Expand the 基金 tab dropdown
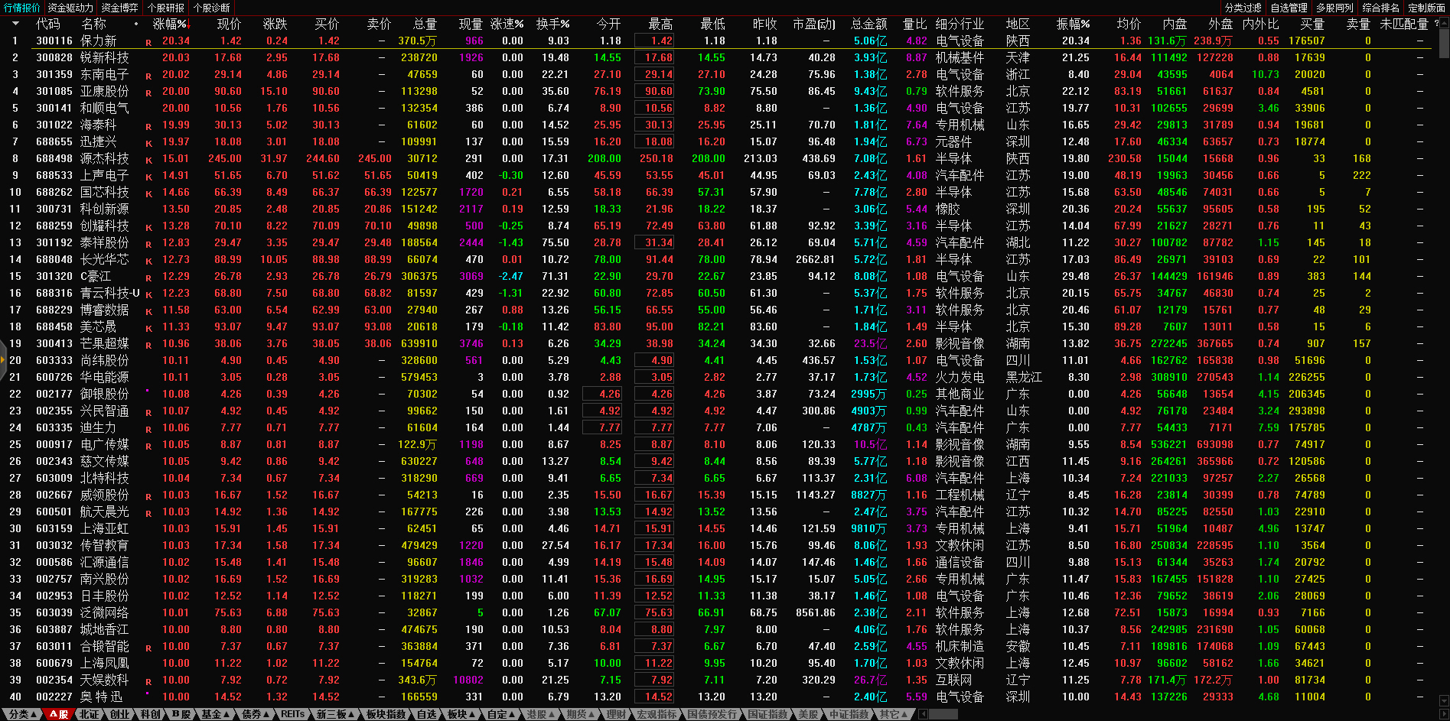This screenshot has width=1450, height=721. pos(215,714)
